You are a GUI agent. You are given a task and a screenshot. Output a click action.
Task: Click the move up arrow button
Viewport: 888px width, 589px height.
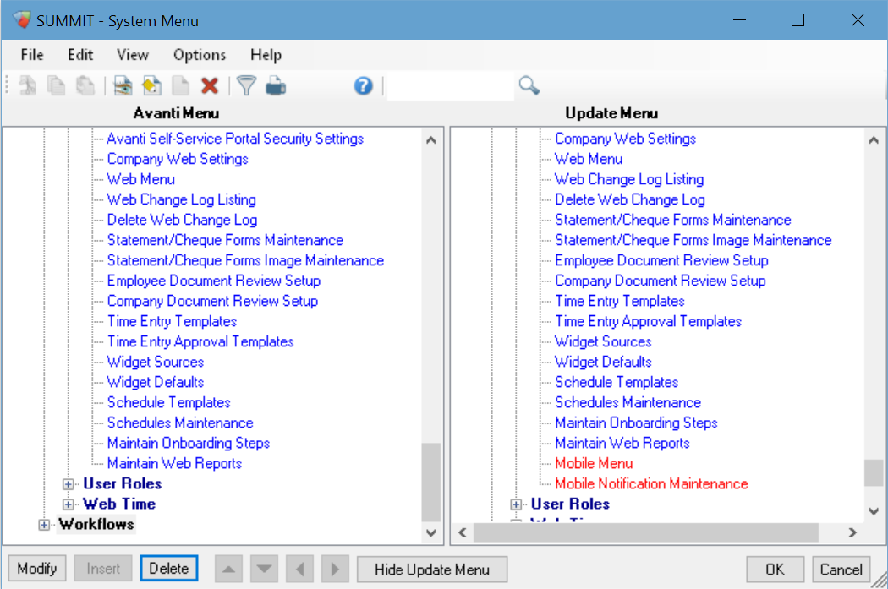(229, 570)
